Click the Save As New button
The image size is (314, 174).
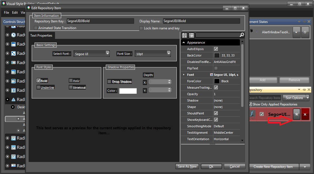[x=187, y=166]
